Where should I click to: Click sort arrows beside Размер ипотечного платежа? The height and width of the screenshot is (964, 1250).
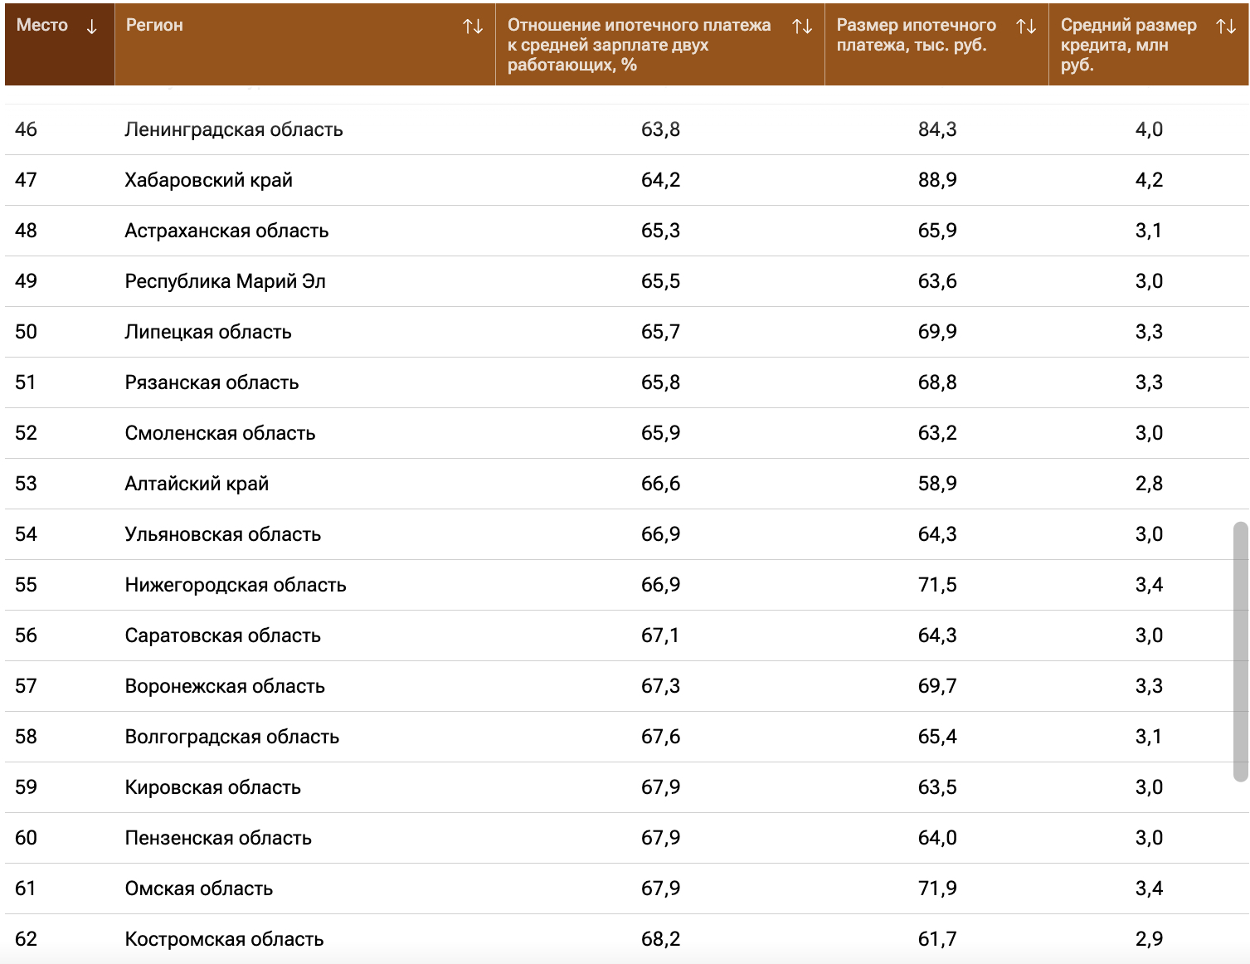pyautogui.click(x=1026, y=27)
